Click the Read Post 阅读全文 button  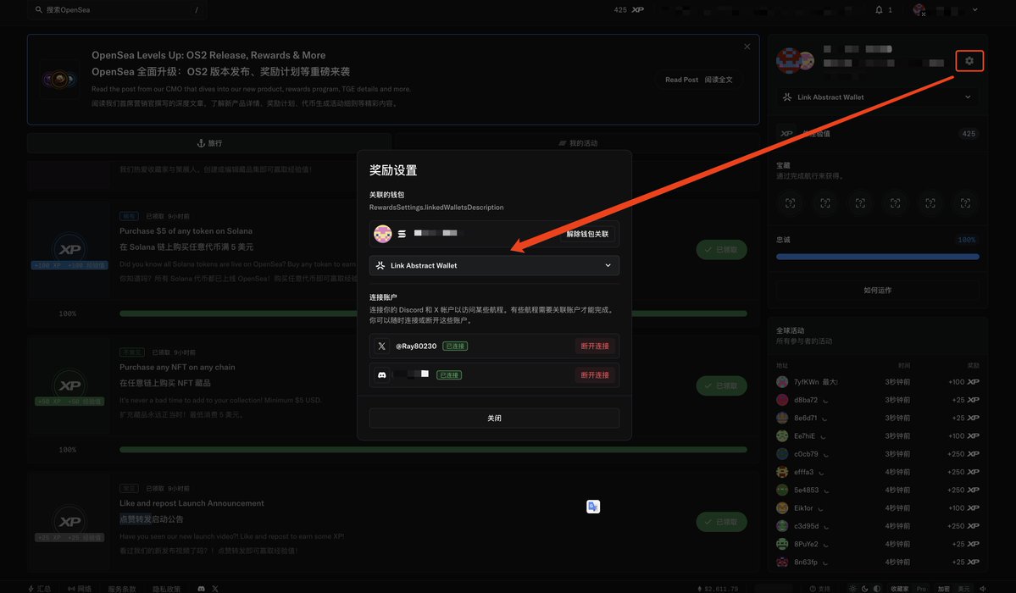click(x=698, y=80)
